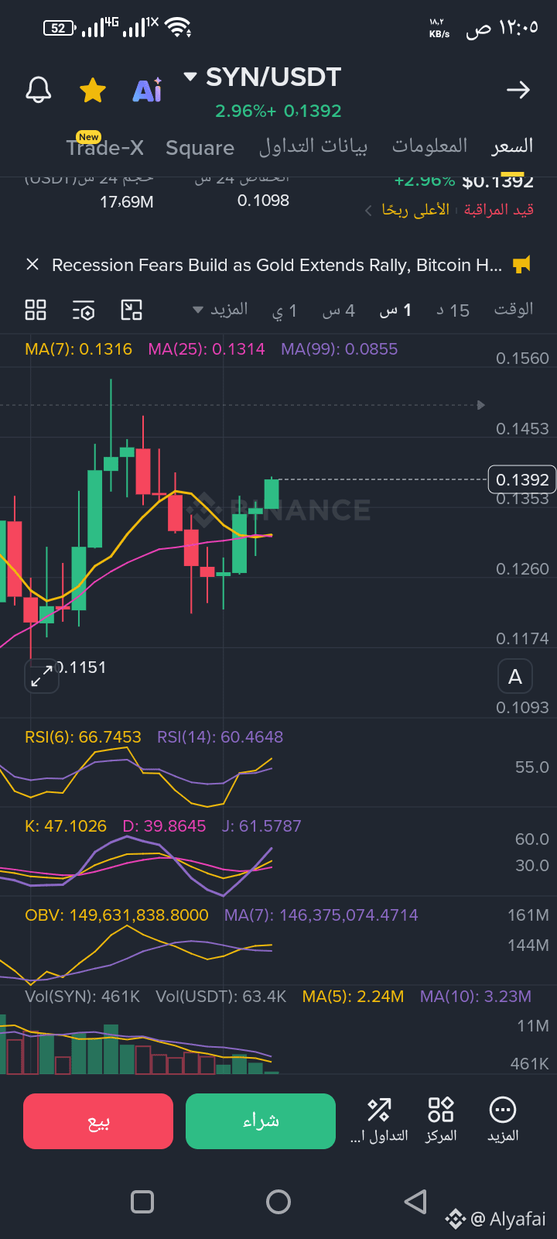Tap the MA(99): 0.0855 indicator label
Screen dimensions: 557x1239
pyautogui.click(x=340, y=349)
